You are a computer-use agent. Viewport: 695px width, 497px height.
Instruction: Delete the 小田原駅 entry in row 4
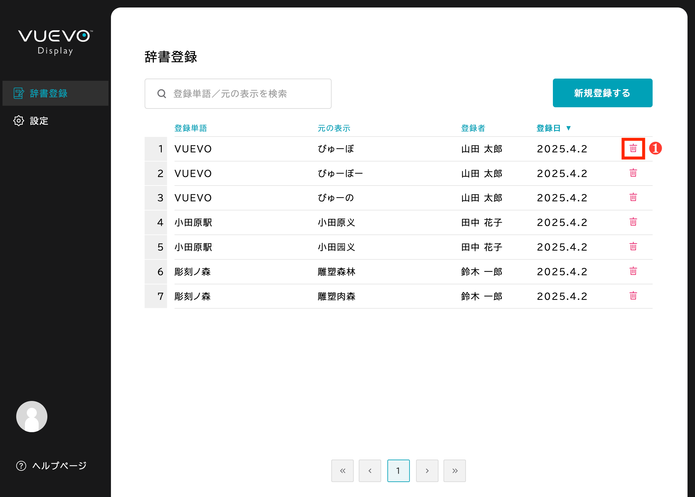(633, 222)
